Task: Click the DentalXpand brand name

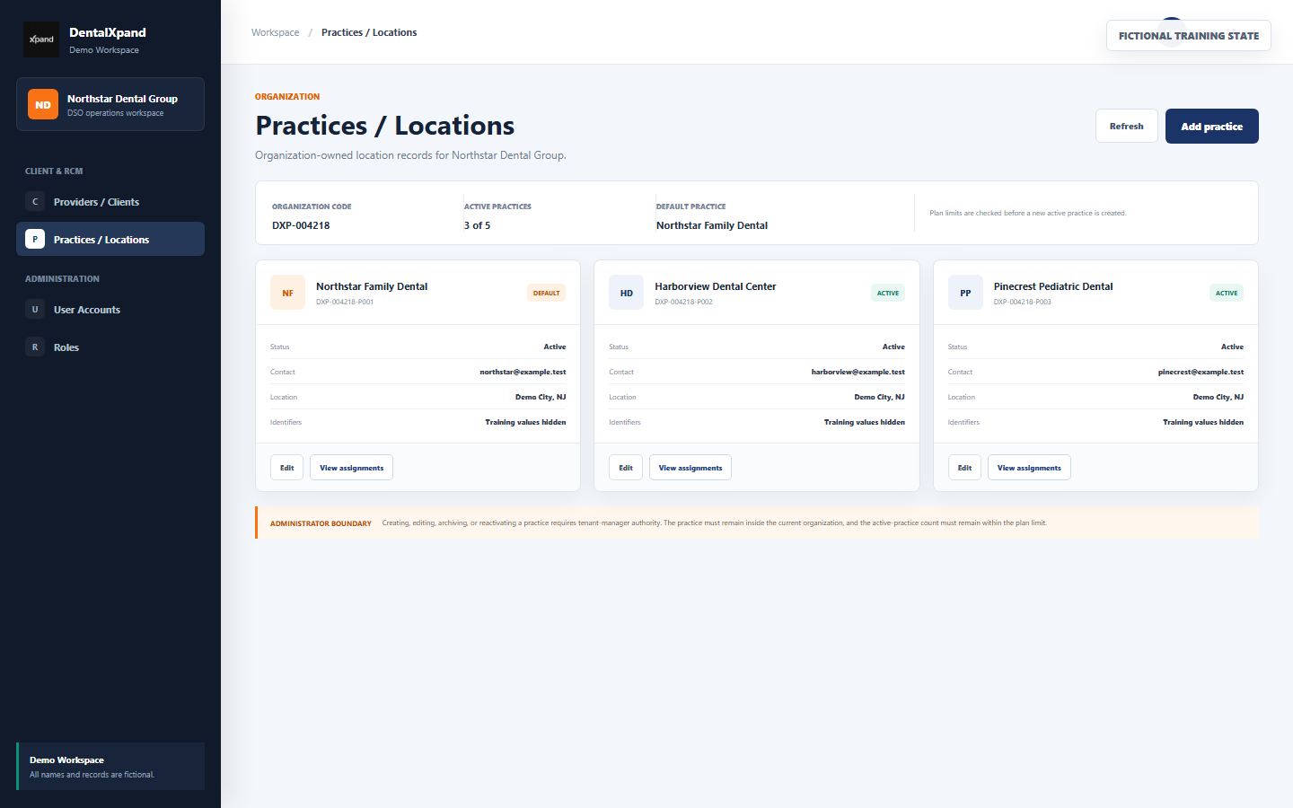Action: pos(108,32)
